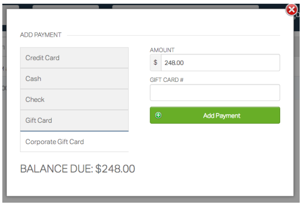
Task: Click empty space under Add Payment button
Action: pos(215,149)
